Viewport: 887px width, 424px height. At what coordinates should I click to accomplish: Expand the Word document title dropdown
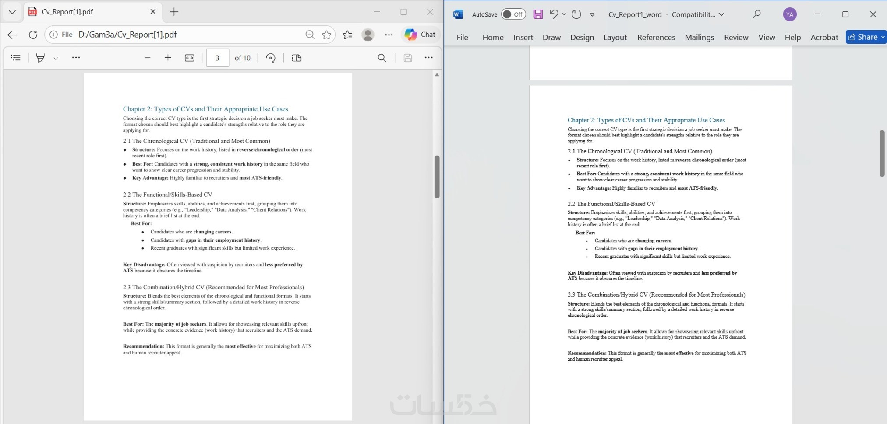tap(721, 14)
